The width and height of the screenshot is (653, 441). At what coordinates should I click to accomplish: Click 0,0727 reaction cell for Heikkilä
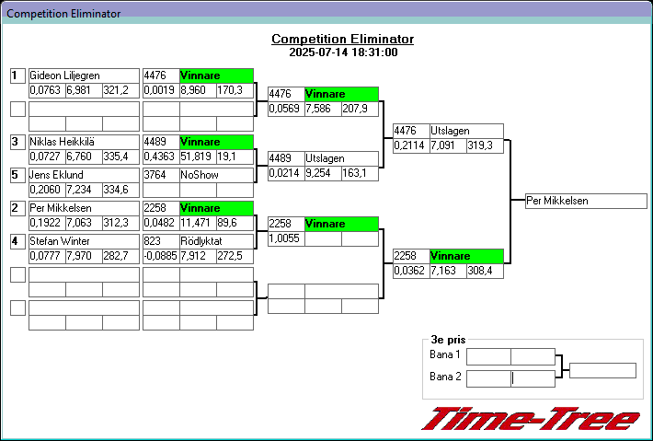47,157
